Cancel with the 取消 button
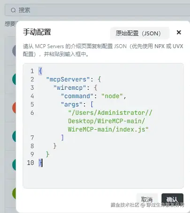Screen dimensions: 190x213 [x=147, y=199]
